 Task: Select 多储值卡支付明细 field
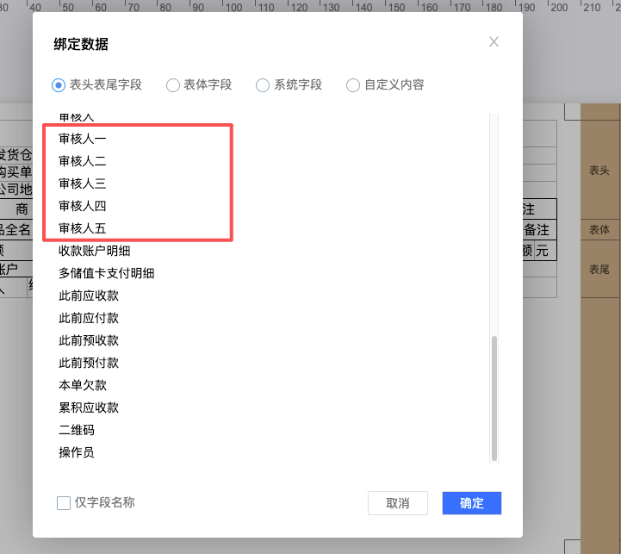pos(106,273)
